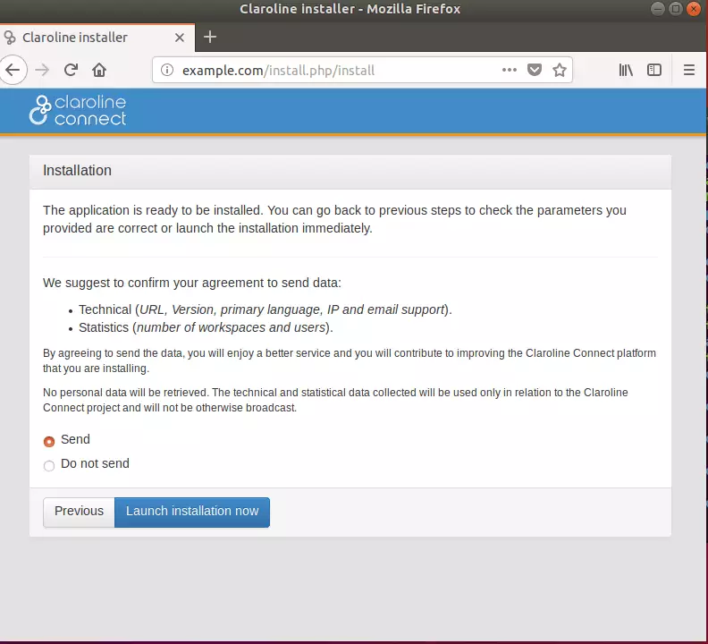The width and height of the screenshot is (708, 644).
Task: Maximize the Firefox window
Action: click(x=676, y=9)
